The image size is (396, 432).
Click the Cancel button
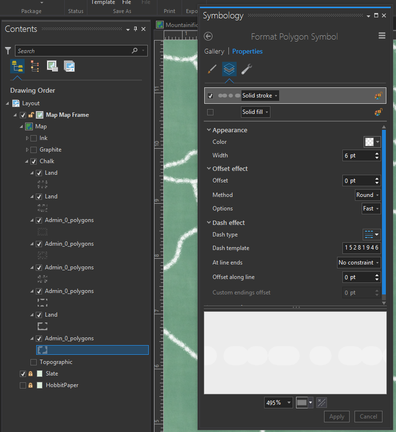pos(368,417)
